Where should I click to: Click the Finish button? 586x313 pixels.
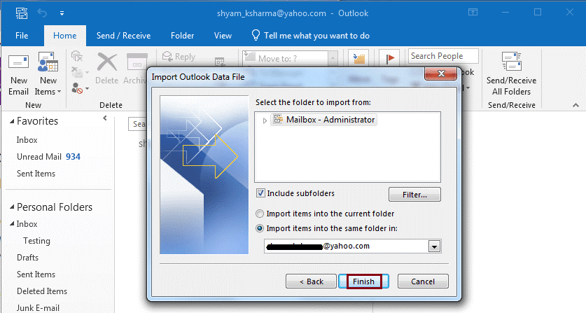click(363, 281)
